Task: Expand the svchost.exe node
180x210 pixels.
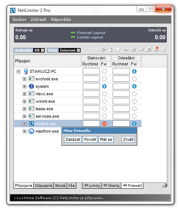Action: point(24,79)
